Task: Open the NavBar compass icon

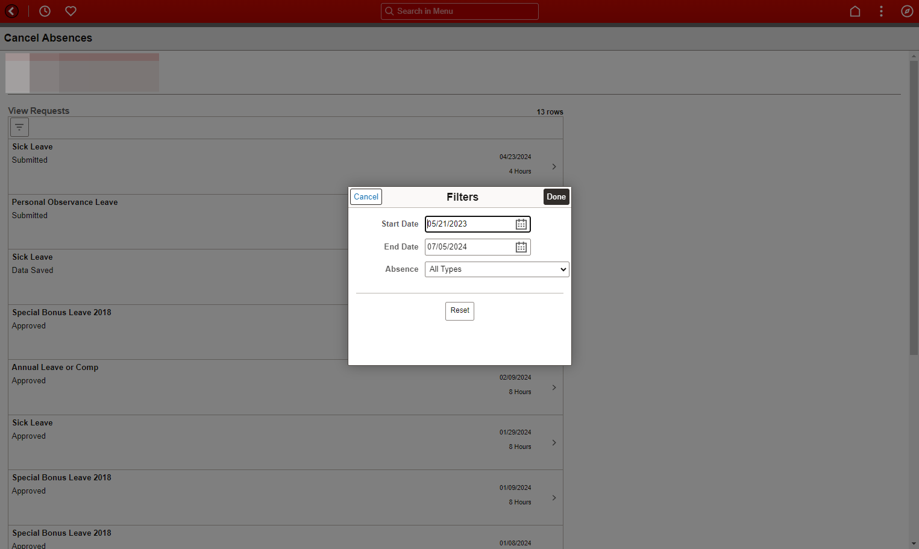Action: click(x=907, y=11)
